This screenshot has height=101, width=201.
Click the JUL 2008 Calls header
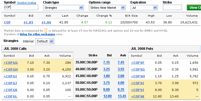[x=15, y=49]
